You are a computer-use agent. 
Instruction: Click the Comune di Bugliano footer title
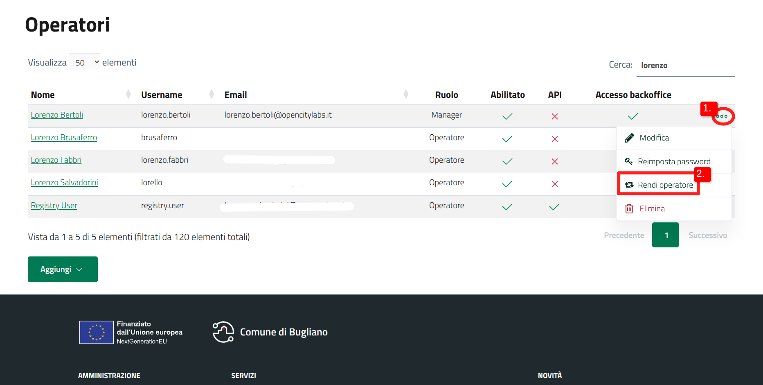click(284, 332)
